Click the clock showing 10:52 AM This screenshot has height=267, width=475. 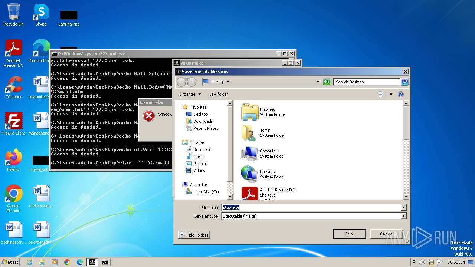(x=456, y=262)
